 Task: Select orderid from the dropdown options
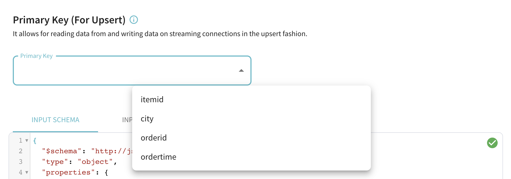[153, 138]
